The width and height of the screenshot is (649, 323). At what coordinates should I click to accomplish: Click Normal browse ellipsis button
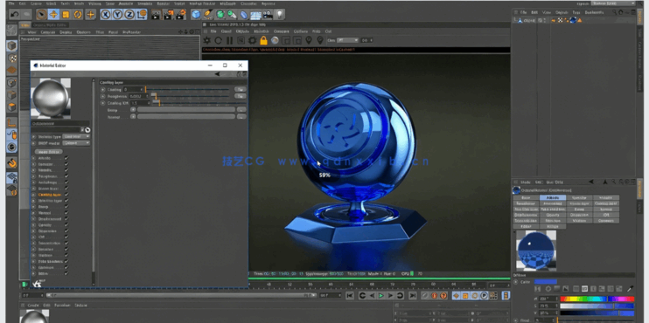[x=241, y=117]
